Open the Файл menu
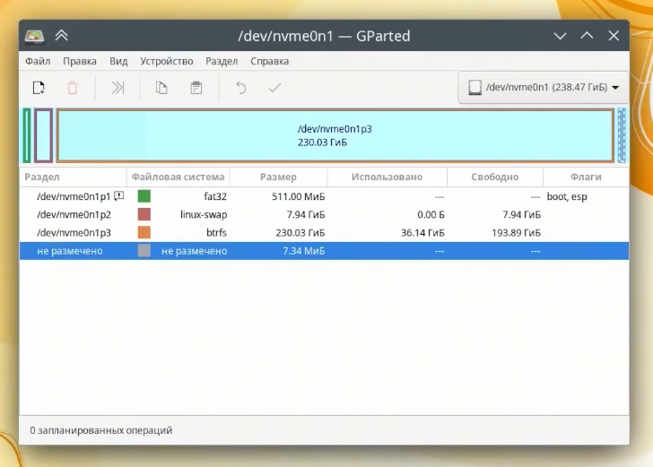 (38, 61)
